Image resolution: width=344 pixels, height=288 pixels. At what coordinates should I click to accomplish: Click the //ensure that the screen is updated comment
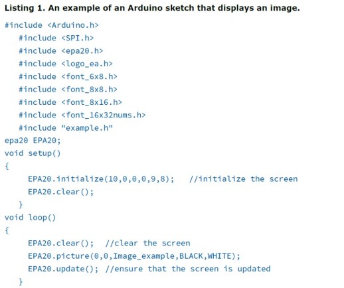pyautogui.click(x=188, y=269)
